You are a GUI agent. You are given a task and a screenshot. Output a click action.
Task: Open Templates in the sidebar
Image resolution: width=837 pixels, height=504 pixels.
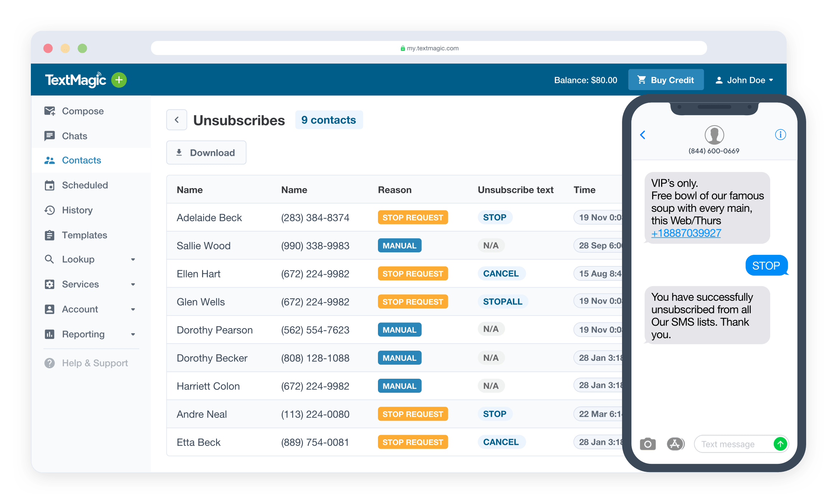[x=91, y=235]
